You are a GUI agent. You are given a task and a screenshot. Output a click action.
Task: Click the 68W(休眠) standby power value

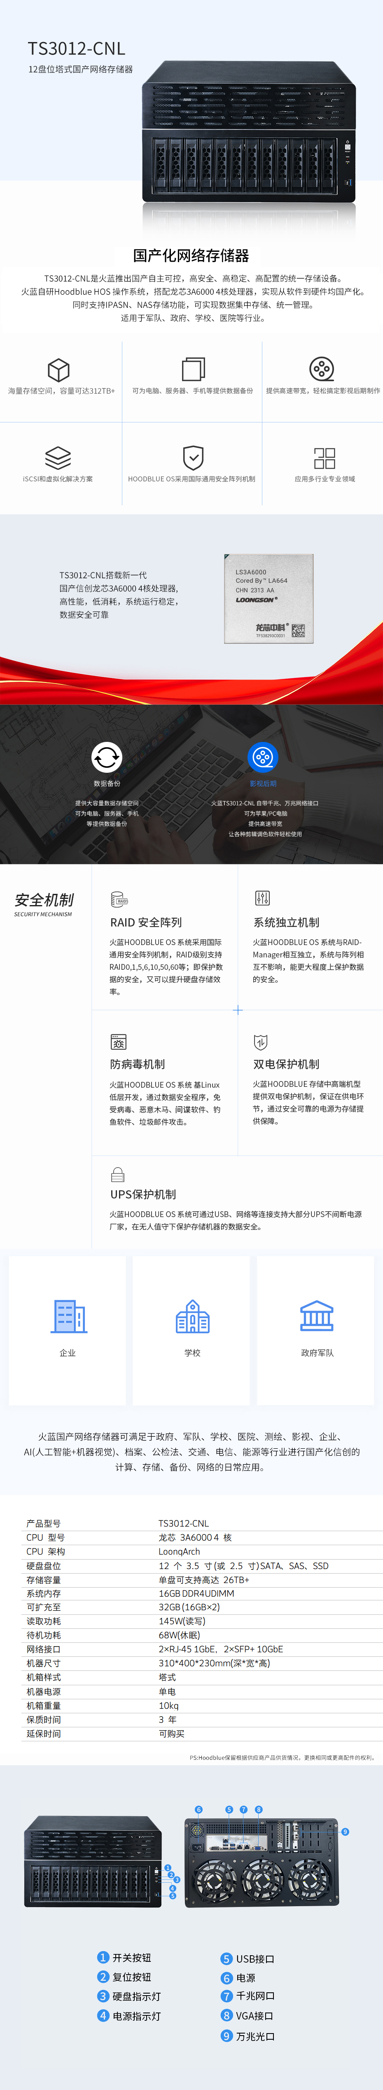click(179, 1635)
